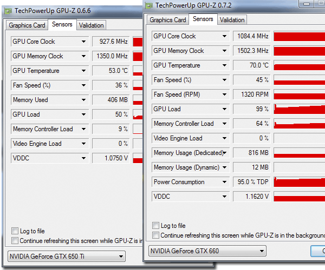Expand VDDC dropdown in GPU-Z 0.7.2
This screenshot has width=325, height=270.
[224, 197]
